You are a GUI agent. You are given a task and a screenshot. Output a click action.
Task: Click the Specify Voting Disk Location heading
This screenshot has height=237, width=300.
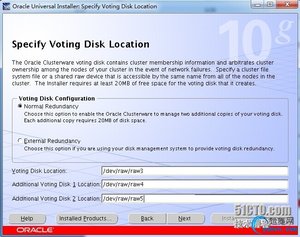[81, 44]
